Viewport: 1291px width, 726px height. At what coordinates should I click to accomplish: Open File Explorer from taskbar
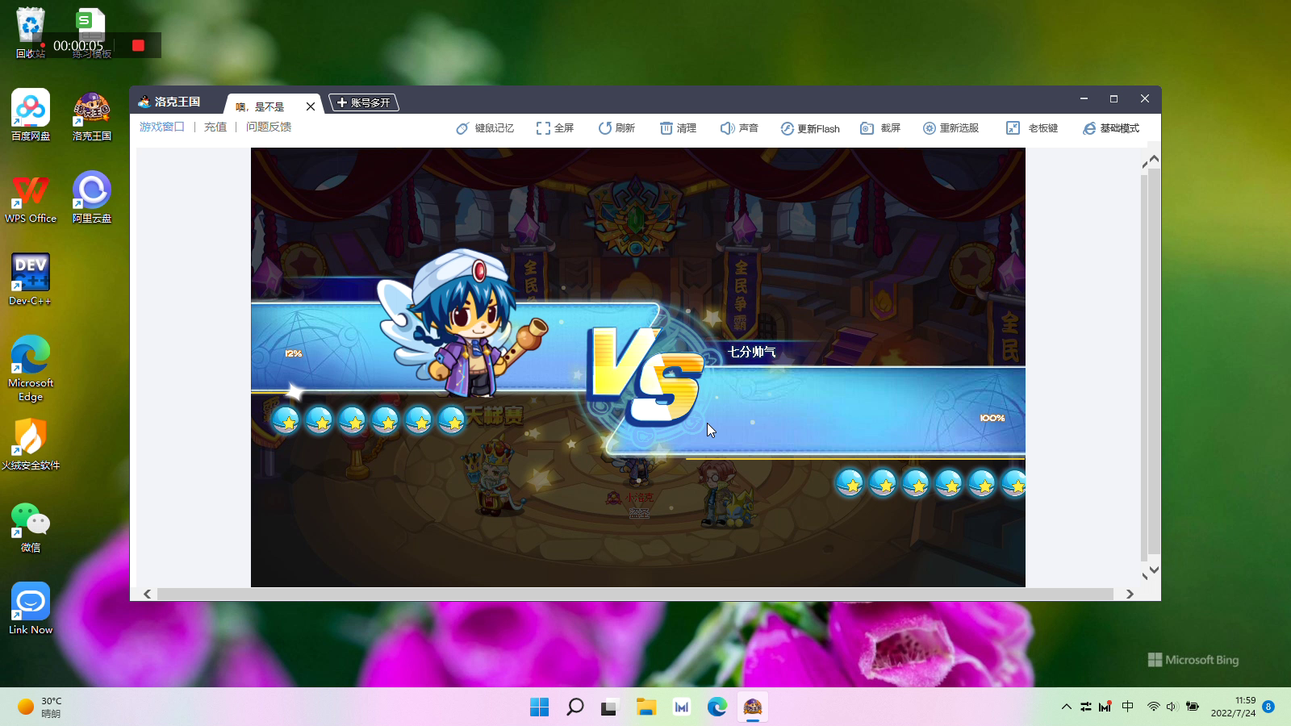645,707
